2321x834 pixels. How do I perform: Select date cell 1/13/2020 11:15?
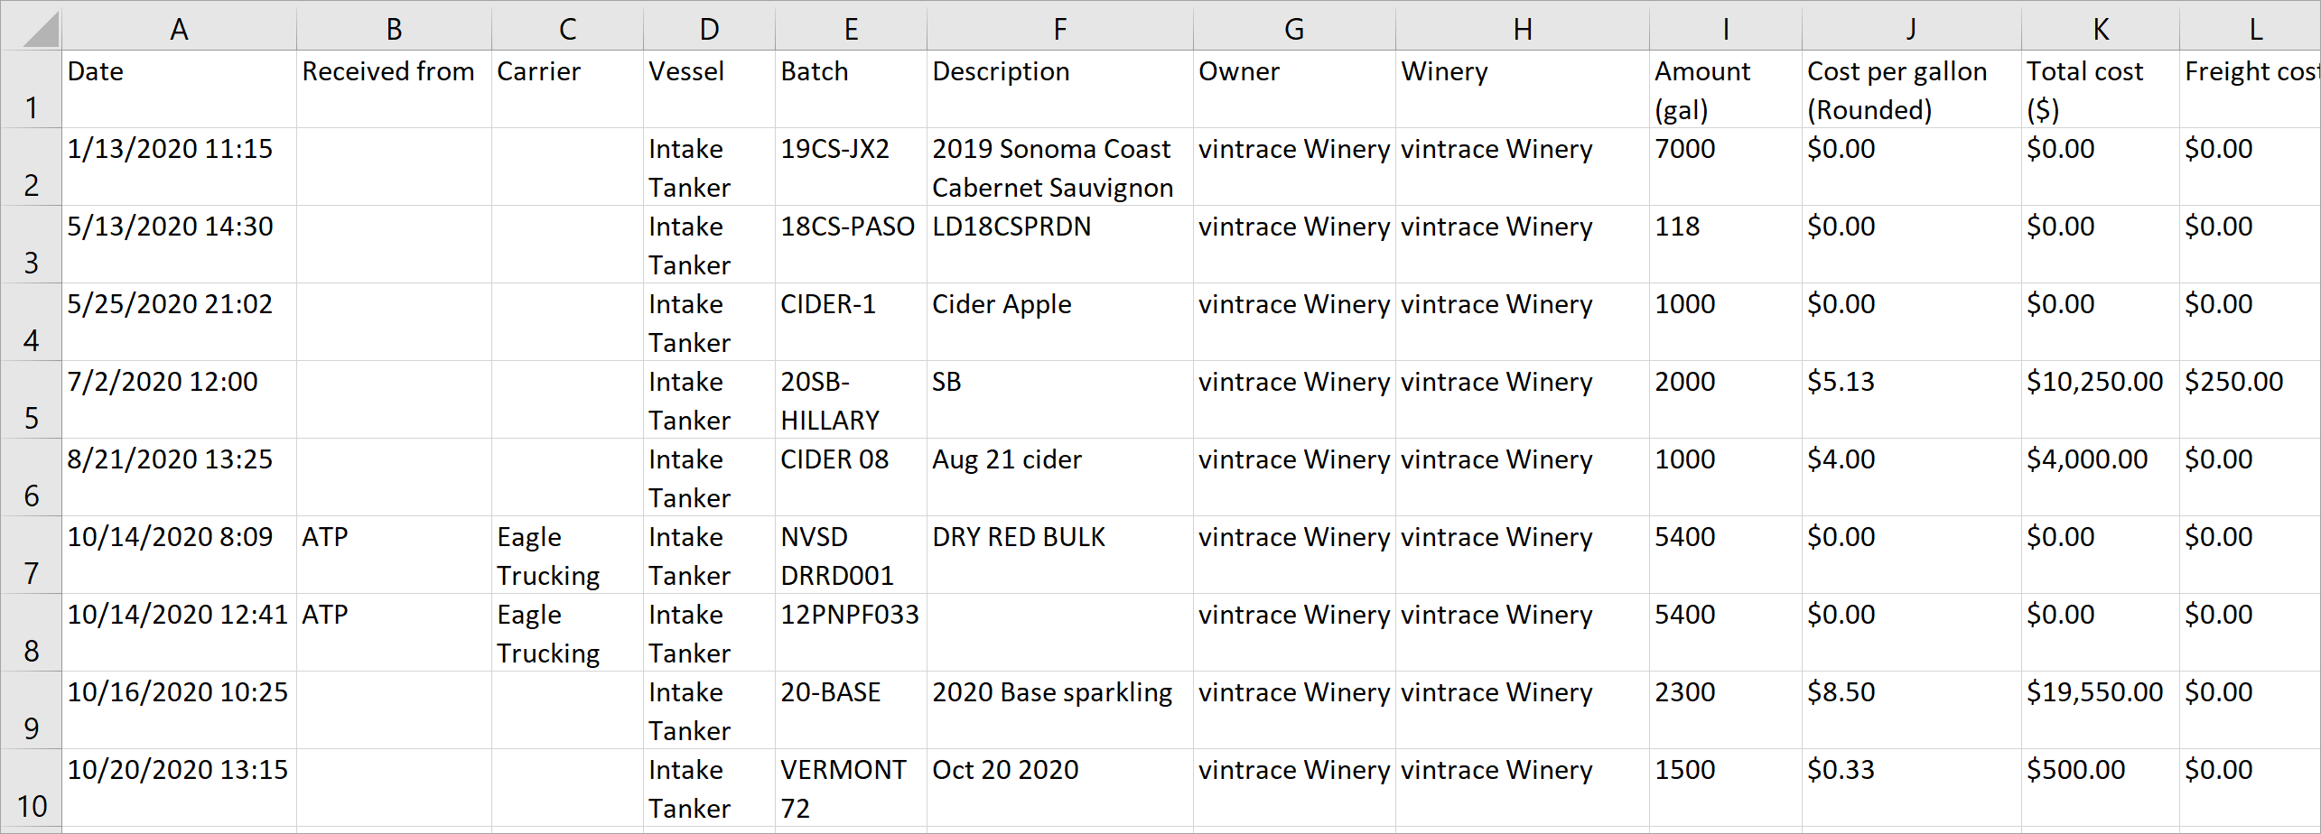coord(179,167)
